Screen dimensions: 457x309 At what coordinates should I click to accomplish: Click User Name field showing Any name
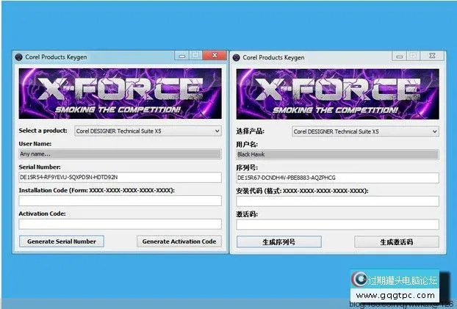click(x=120, y=154)
